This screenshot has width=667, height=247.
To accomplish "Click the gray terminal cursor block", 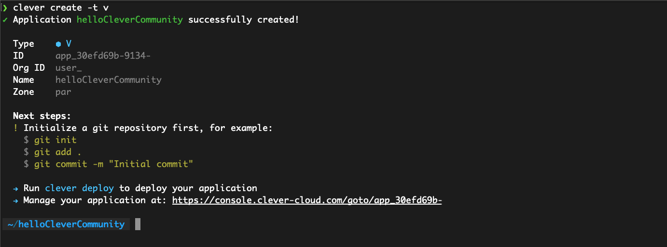I will [138, 224].
